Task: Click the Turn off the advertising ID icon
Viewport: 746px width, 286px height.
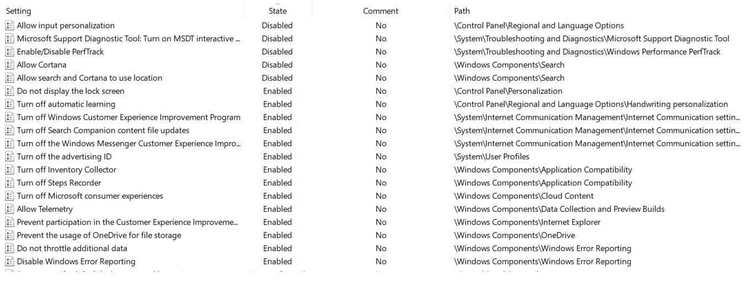Action: (9, 157)
